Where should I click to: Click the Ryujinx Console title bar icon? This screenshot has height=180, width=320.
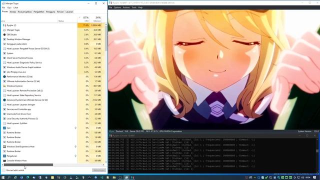click(111, 135)
